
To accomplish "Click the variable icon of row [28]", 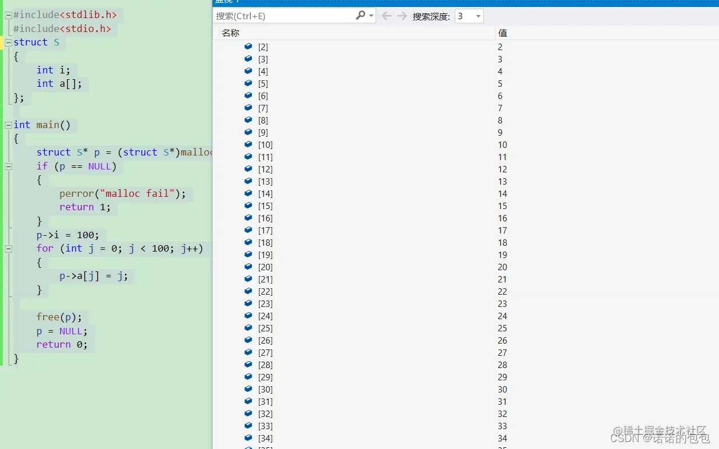I will point(248,365).
